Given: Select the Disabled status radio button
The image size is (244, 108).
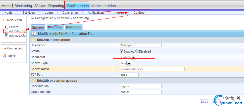Looking at the screenshot, I should click(137, 51).
